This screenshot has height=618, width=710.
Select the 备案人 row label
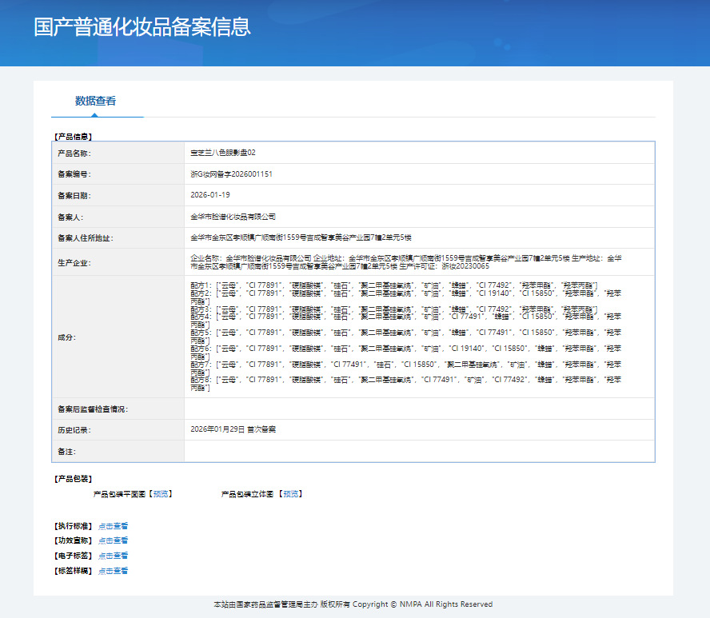click(70, 217)
